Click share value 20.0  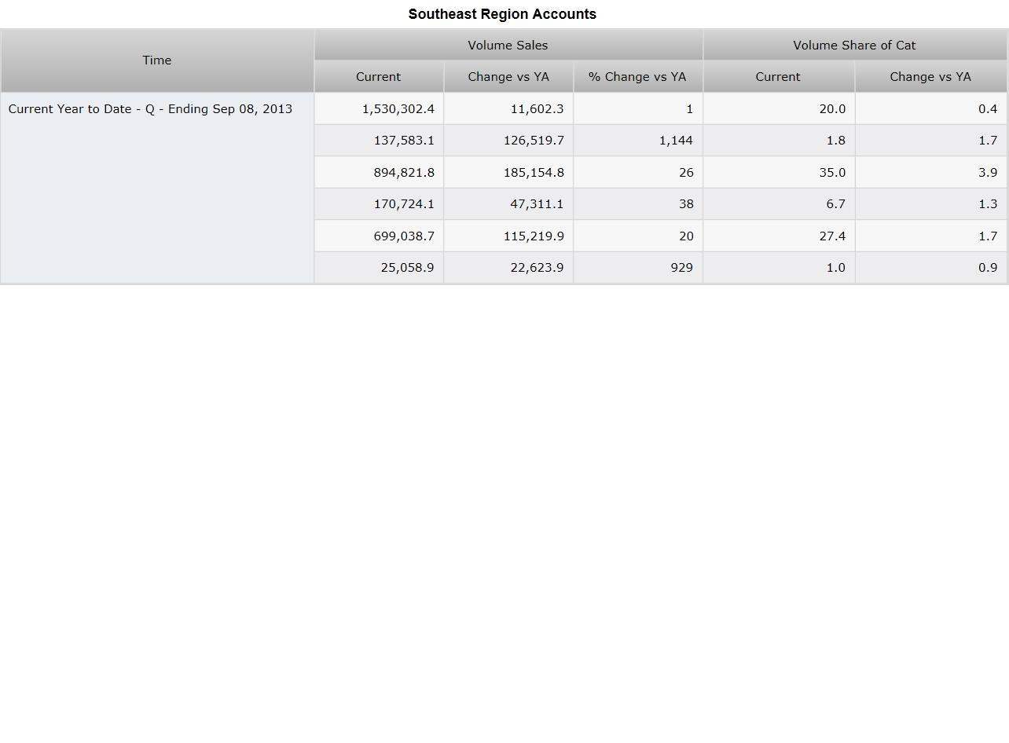[x=779, y=108]
